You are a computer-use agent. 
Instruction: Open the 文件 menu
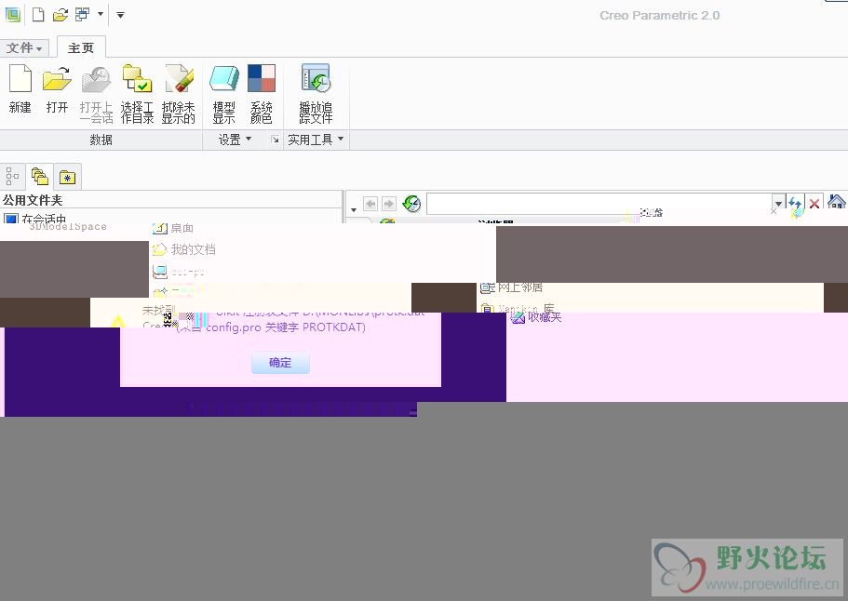pos(24,47)
